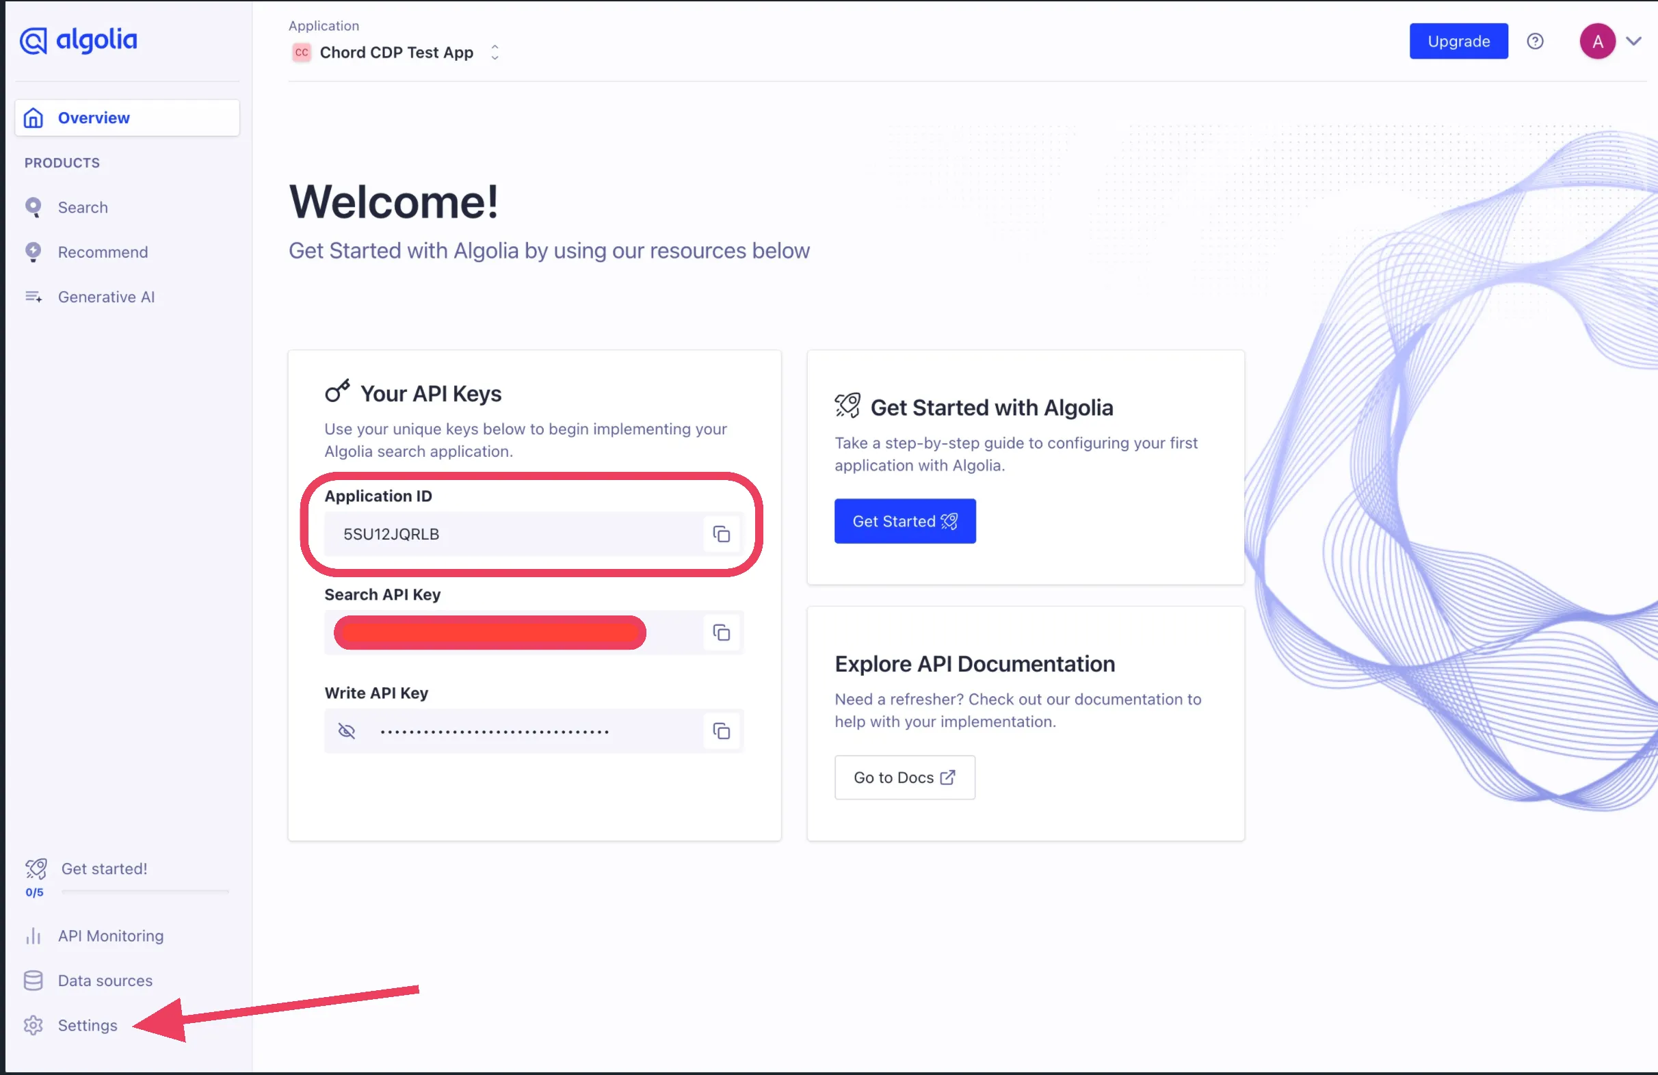Reveal the hidden Write API Key
Image resolution: width=1658 pixels, height=1075 pixels.
[346, 731]
